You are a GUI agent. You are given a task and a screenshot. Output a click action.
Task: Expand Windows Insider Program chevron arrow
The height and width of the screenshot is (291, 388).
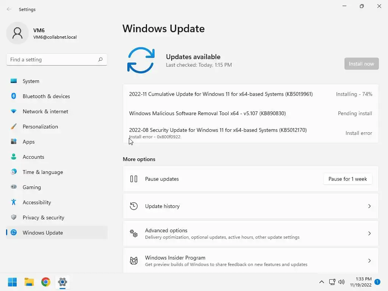(369, 261)
